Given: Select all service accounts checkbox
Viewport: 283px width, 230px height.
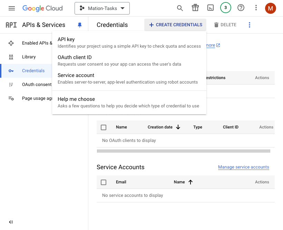Looking at the screenshot, I should tap(104, 182).
